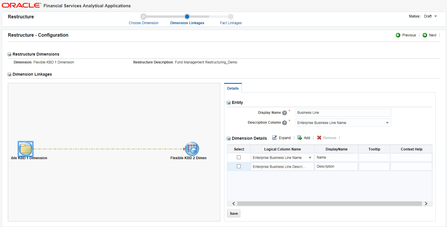Open the Description Column dropdown
Screen dimensions: 447x227
click(387, 123)
